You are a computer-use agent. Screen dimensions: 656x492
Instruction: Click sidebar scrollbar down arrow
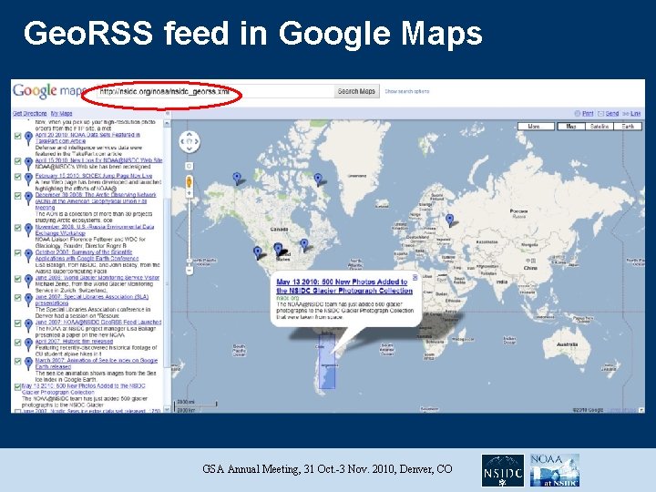(x=167, y=409)
